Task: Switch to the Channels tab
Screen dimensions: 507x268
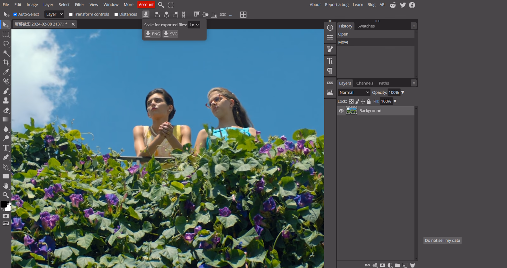Action: [x=365, y=83]
